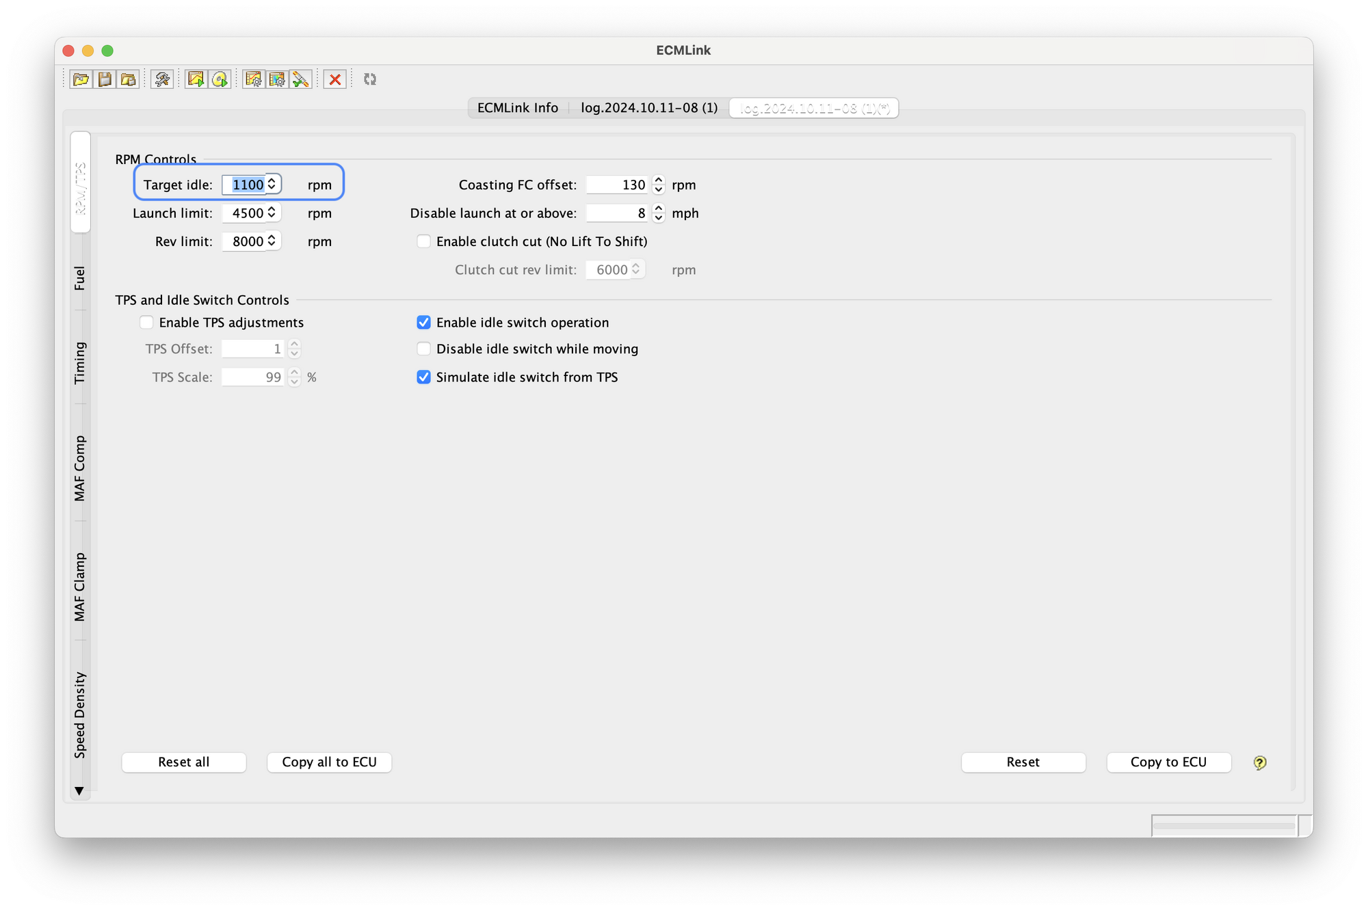Click the Clutch cut rev limit spinner

coord(635,269)
